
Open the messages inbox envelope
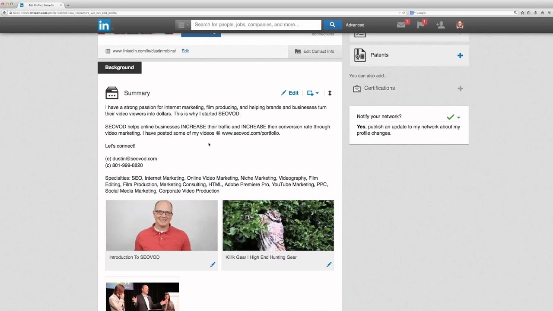click(x=401, y=25)
